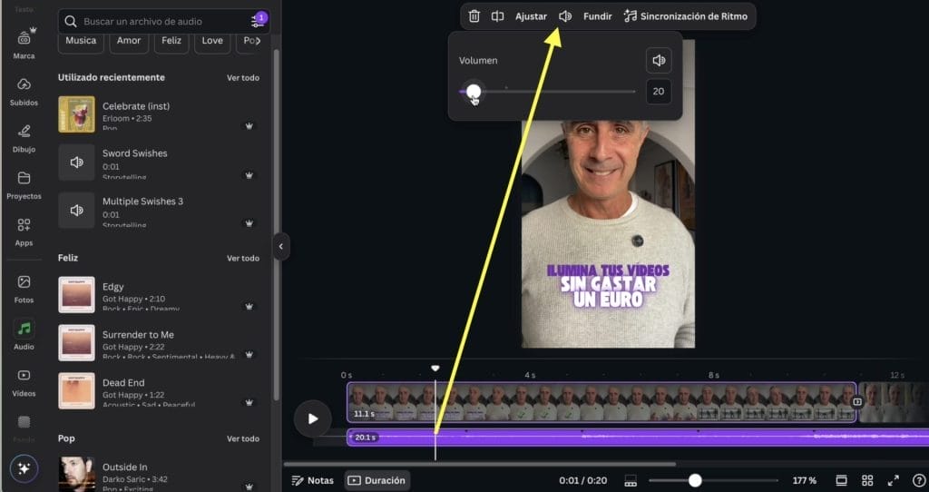Viewport: 929px width, 492px height.
Task: Delete the audio track with trash icon
Action: [x=474, y=16]
